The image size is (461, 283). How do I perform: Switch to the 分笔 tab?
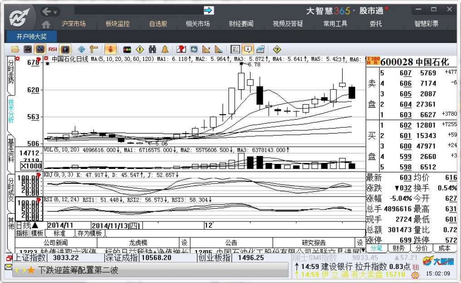(377, 248)
